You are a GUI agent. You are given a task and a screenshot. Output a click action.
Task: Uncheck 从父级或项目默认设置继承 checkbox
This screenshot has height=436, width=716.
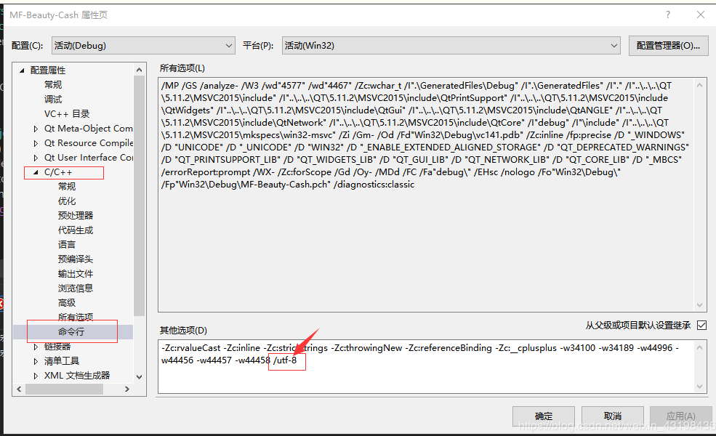pos(701,325)
